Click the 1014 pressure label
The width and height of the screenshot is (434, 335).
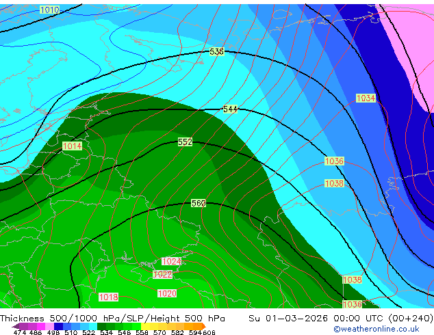(73, 146)
